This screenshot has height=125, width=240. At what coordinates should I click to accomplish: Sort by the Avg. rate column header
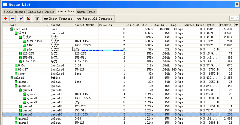pyautogui.click(x=177, y=25)
